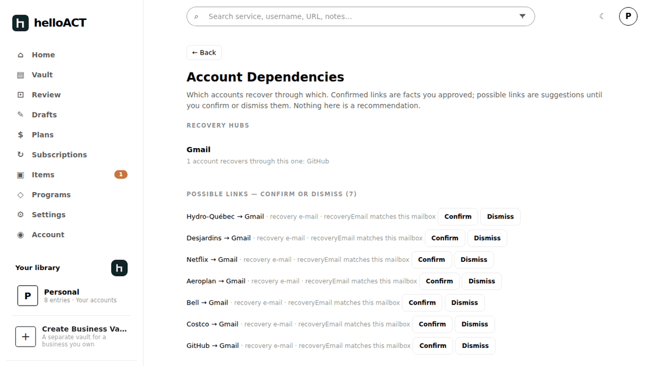
Task: Confirm Aeroplan to Gmail link
Action: [439, 281]
